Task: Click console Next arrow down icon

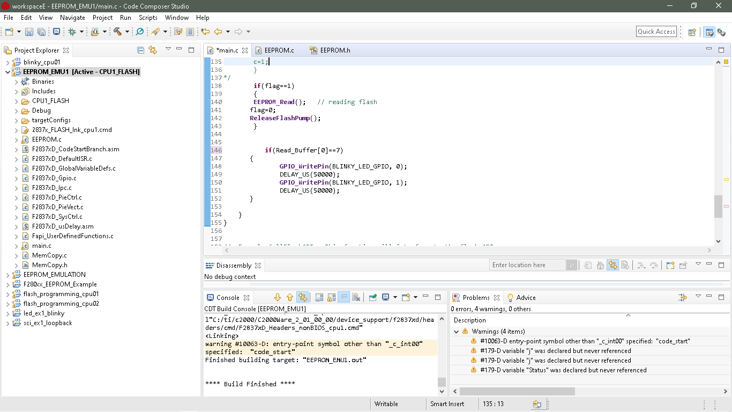Action: (278, 297)
